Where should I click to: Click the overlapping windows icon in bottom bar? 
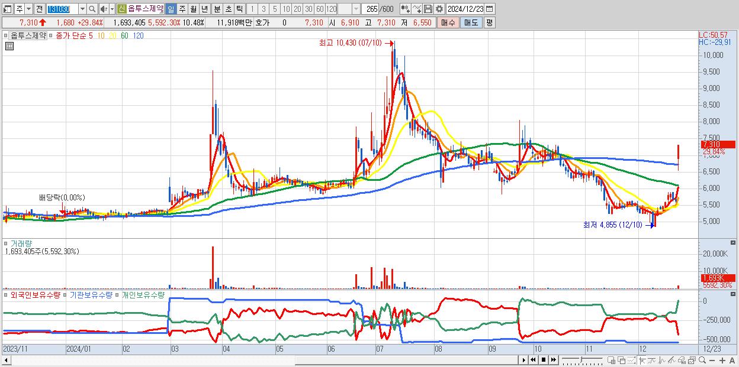click(621, 360)
